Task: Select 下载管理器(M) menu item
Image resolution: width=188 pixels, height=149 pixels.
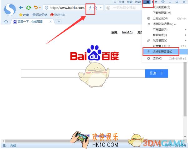Action: click(x=165, y=13)
